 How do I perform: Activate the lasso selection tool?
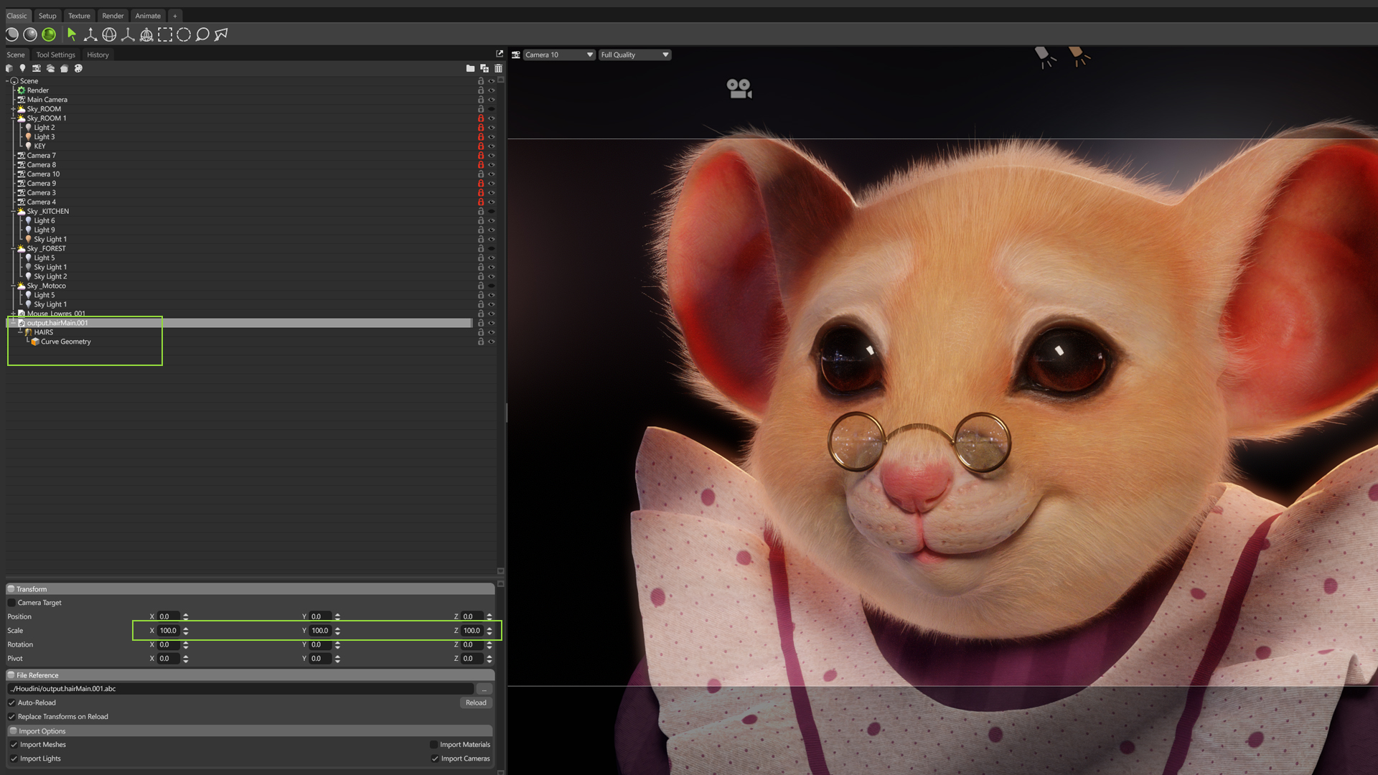tap(202, 34)
